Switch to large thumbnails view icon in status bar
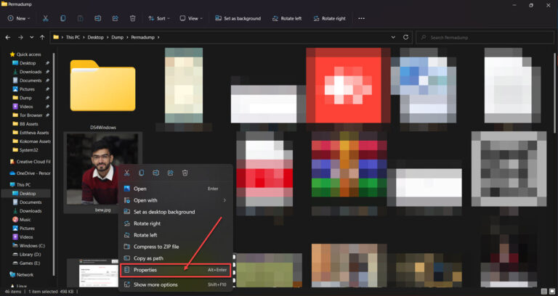The width and height of the screenshot is (558, 296). point(551,292)
